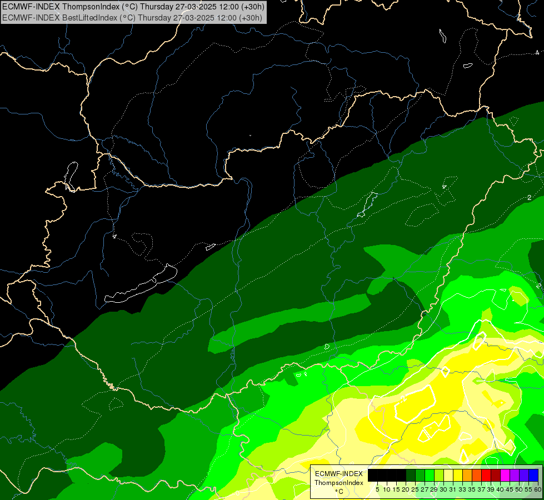544x500 pixels.
Task: Click the bright green 27–29 legend swatch
Action: (430, 475)
